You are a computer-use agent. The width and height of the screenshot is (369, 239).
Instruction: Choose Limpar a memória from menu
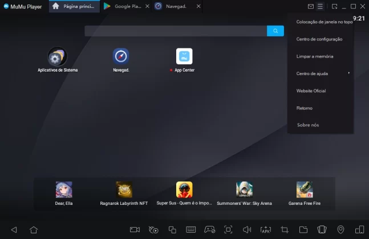tap(315, 56)
